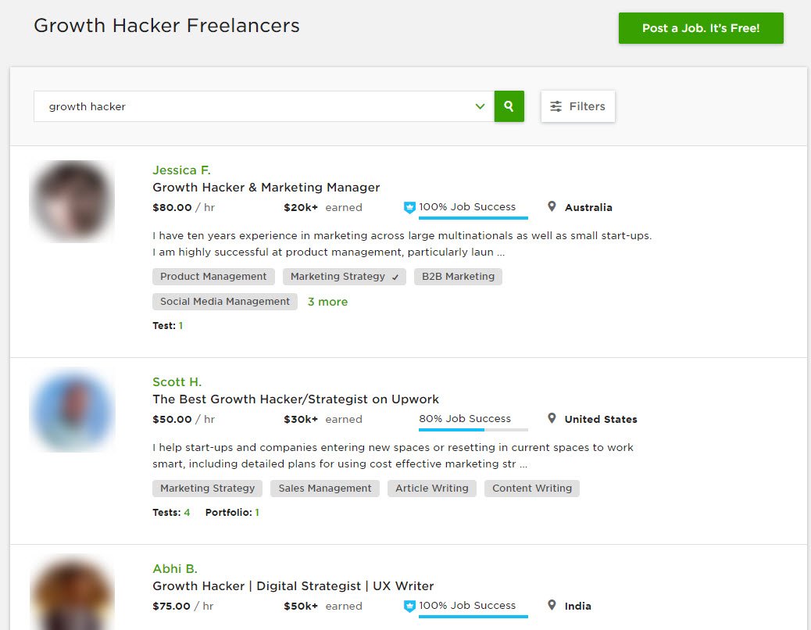The image size is (811, 630).
Task: Click Abhi's top rated shield badge
Action: [x=409, y=607]
